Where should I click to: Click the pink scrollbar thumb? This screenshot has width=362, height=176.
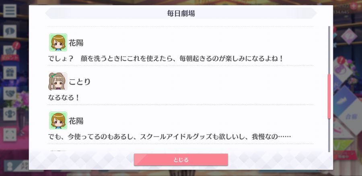coord(329,96)
